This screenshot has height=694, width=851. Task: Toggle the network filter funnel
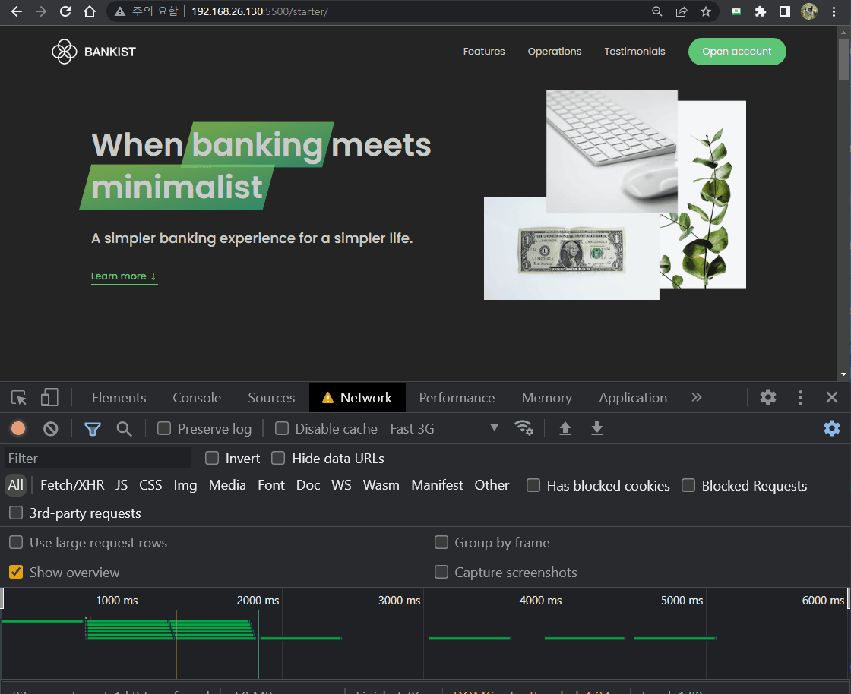click(93, 430)
